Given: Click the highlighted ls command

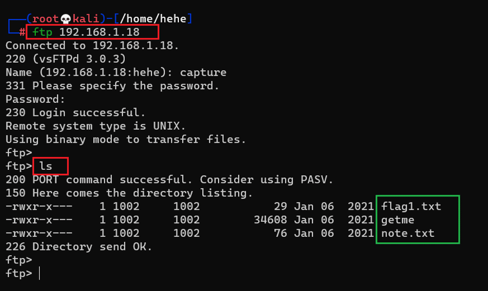Looking at the screenshot, I should click(x=46, y=166).
